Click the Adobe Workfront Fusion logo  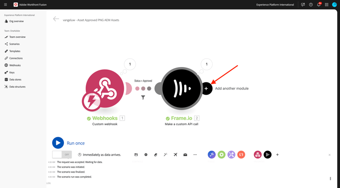[x=15, y=5]
